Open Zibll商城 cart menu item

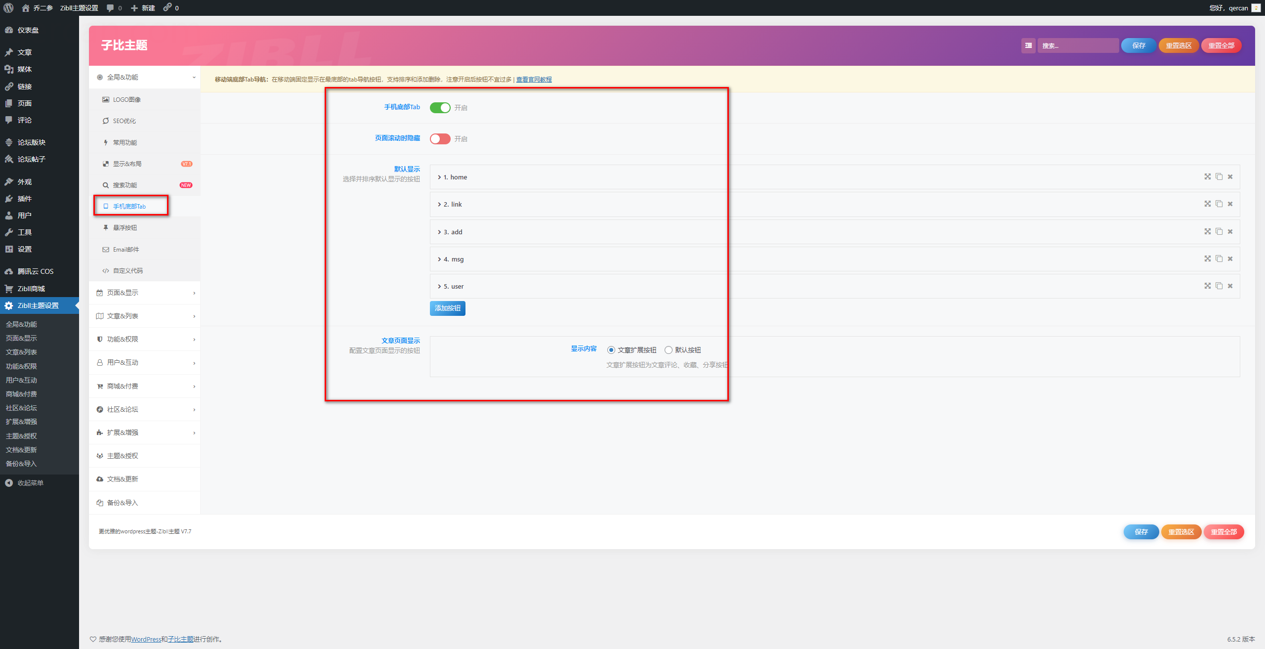pos(31,289)
